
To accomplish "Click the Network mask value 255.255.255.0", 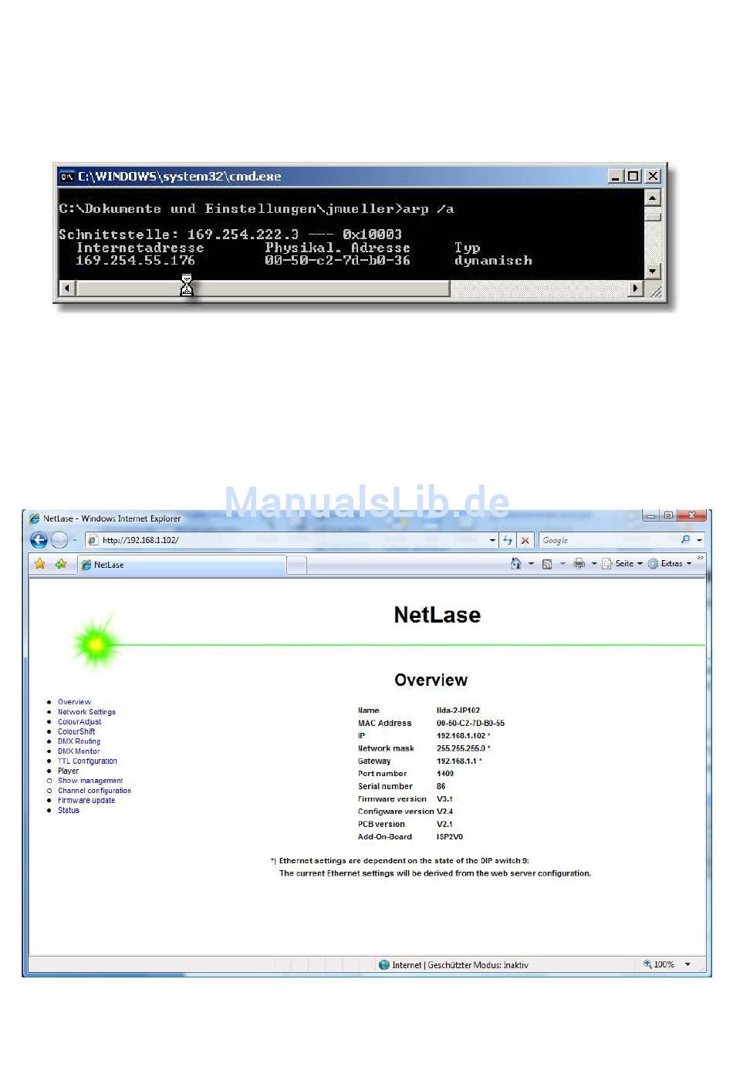I will click(x=461, y=748).
